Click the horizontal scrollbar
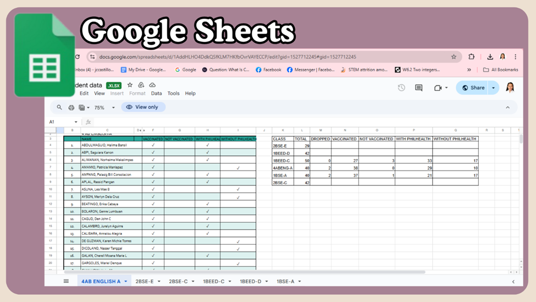The width and height of the screenshot is (536, 302). pyautogui.click(x=245, y=272)
